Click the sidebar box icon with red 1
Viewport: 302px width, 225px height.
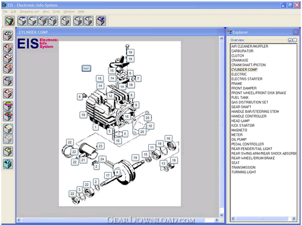pyautogui.click(x=8, y=48)
